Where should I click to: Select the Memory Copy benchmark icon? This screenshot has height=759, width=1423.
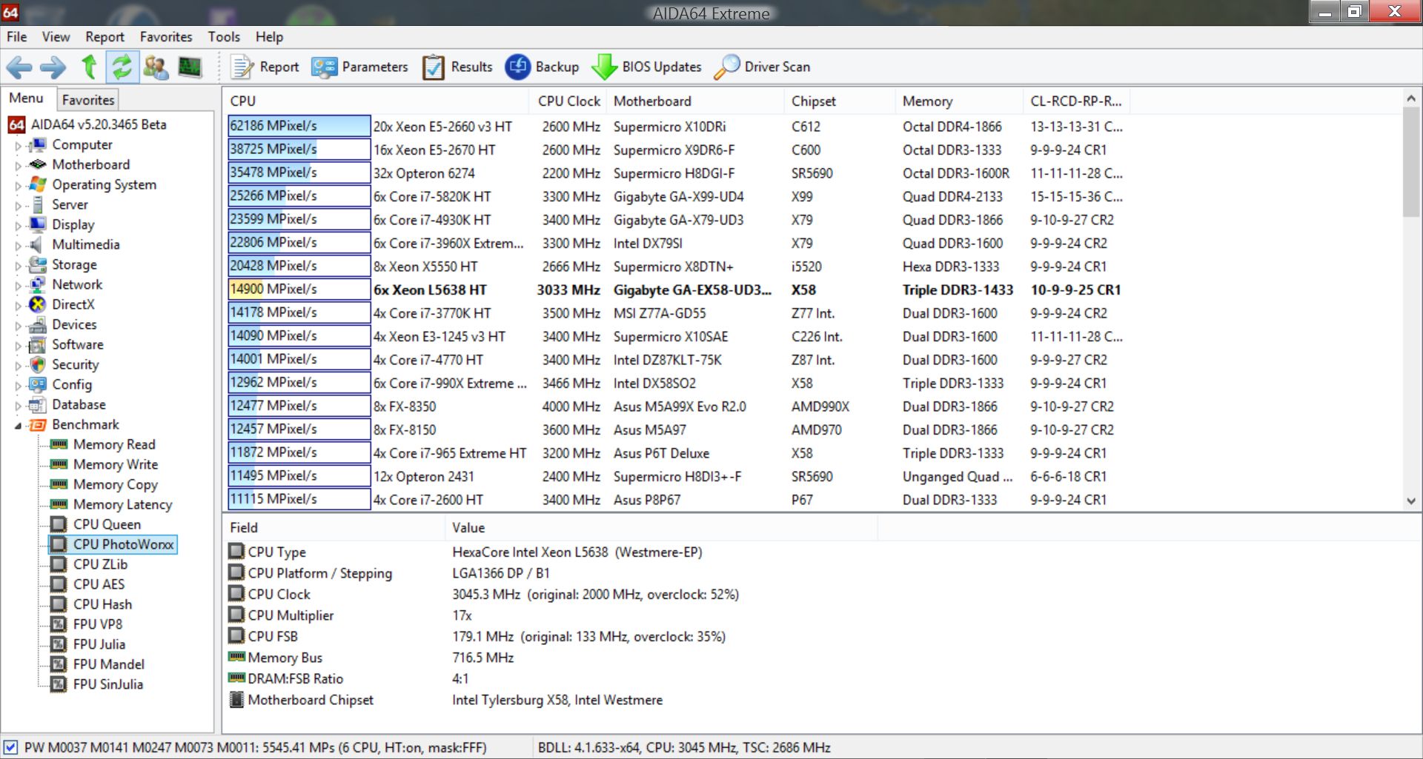tap(59, 484)
